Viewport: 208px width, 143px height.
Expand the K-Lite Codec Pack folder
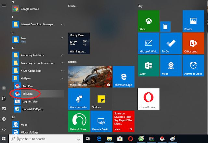[61, 71]
